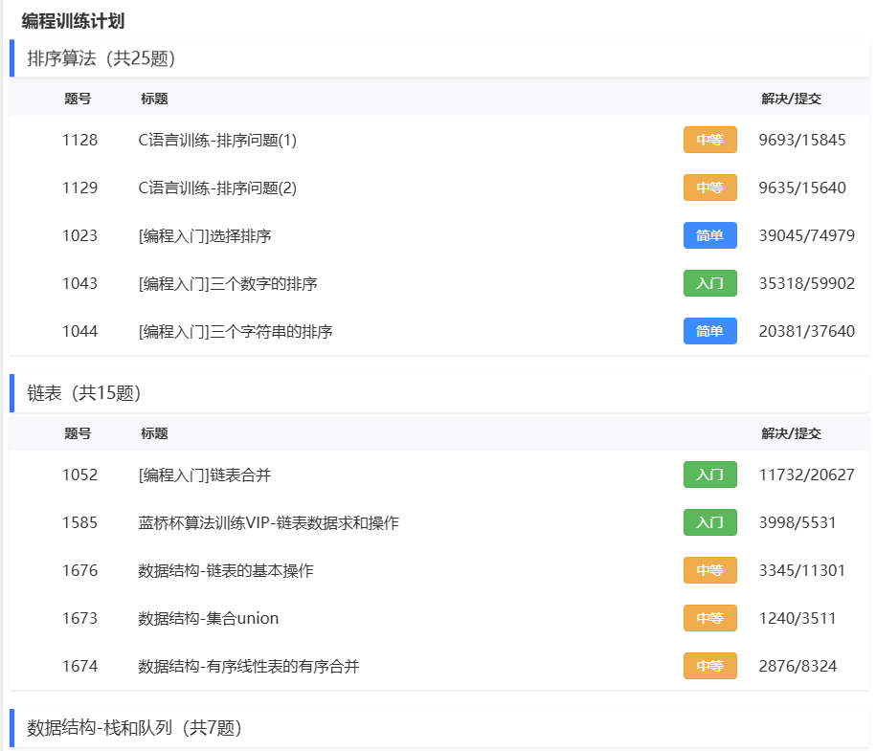876x751 pixels.
Task: Click the stat 39045/74979
Action: (x=807, y=235)
